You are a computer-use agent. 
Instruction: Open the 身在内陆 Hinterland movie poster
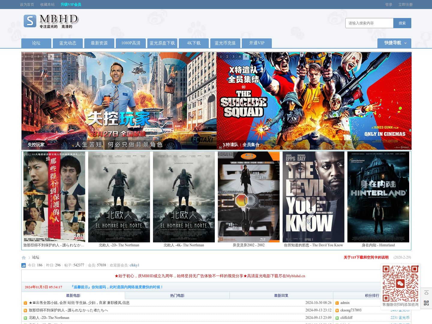(x=378, y=197)
